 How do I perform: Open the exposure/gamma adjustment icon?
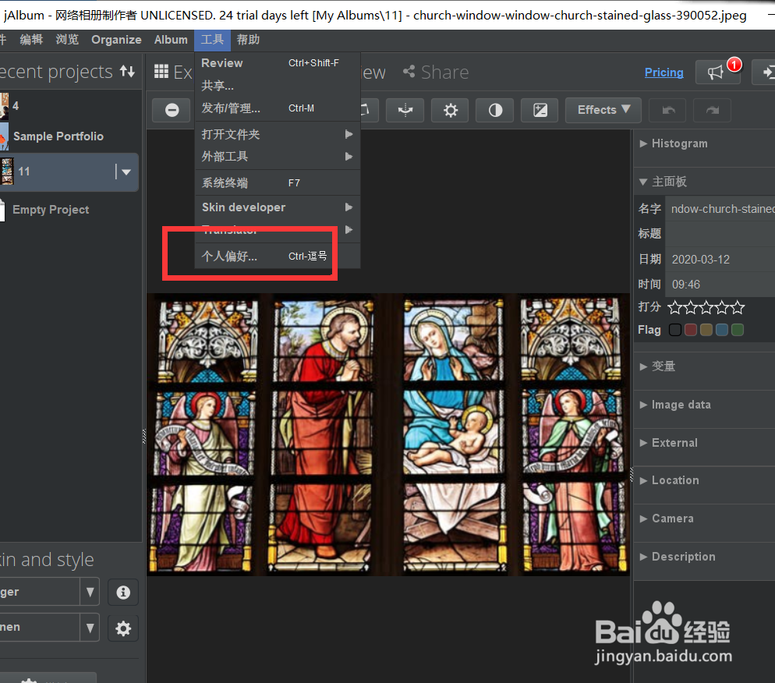click(x=540, y=110)
